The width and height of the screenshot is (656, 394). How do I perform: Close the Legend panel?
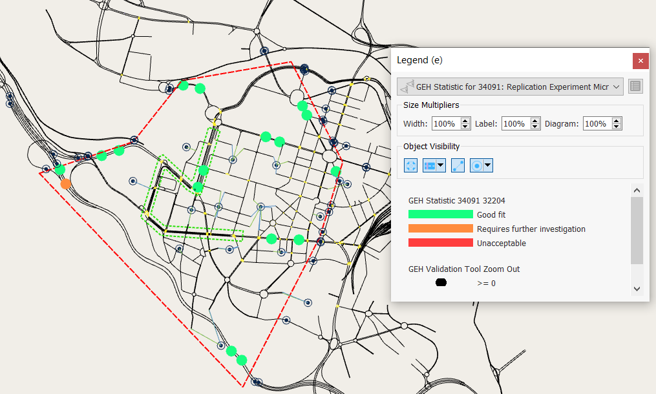pos(640,60)
